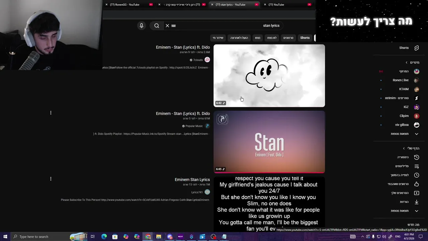Open Watch Later in the sidebar
The image size is (428, 241).
(405, 175)
